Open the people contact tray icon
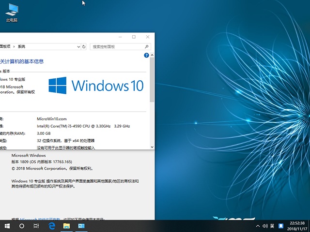Image resolution: width=310 pixels, height=232 pixels. 281,226
